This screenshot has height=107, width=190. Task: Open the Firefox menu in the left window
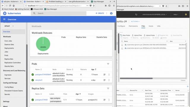(x=114, y=6)
